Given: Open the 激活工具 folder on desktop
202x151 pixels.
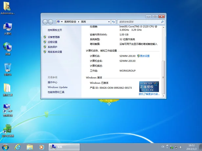Looking at the screenshot, I should coord(8,90).
